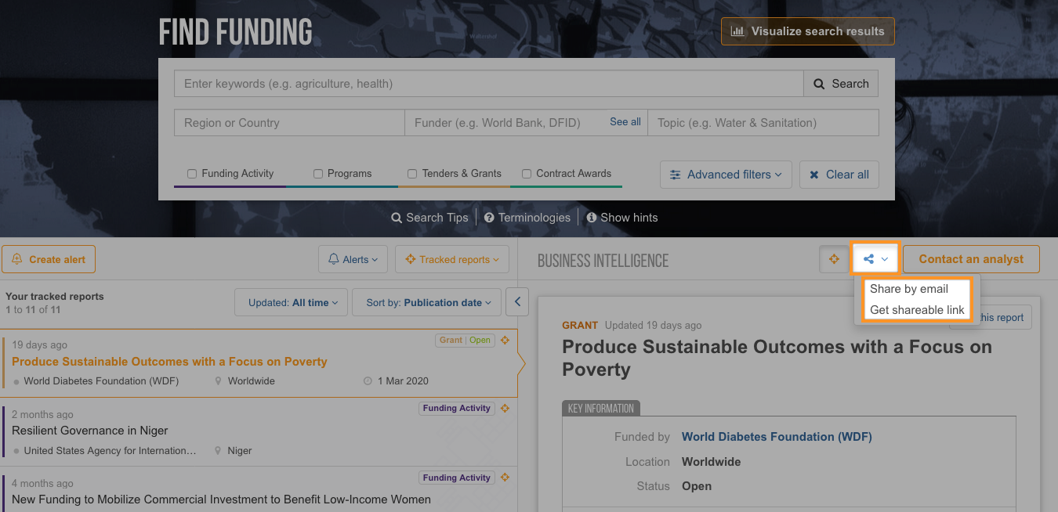
Task: Click the Topic input field
Action: (x=763, y=123)
